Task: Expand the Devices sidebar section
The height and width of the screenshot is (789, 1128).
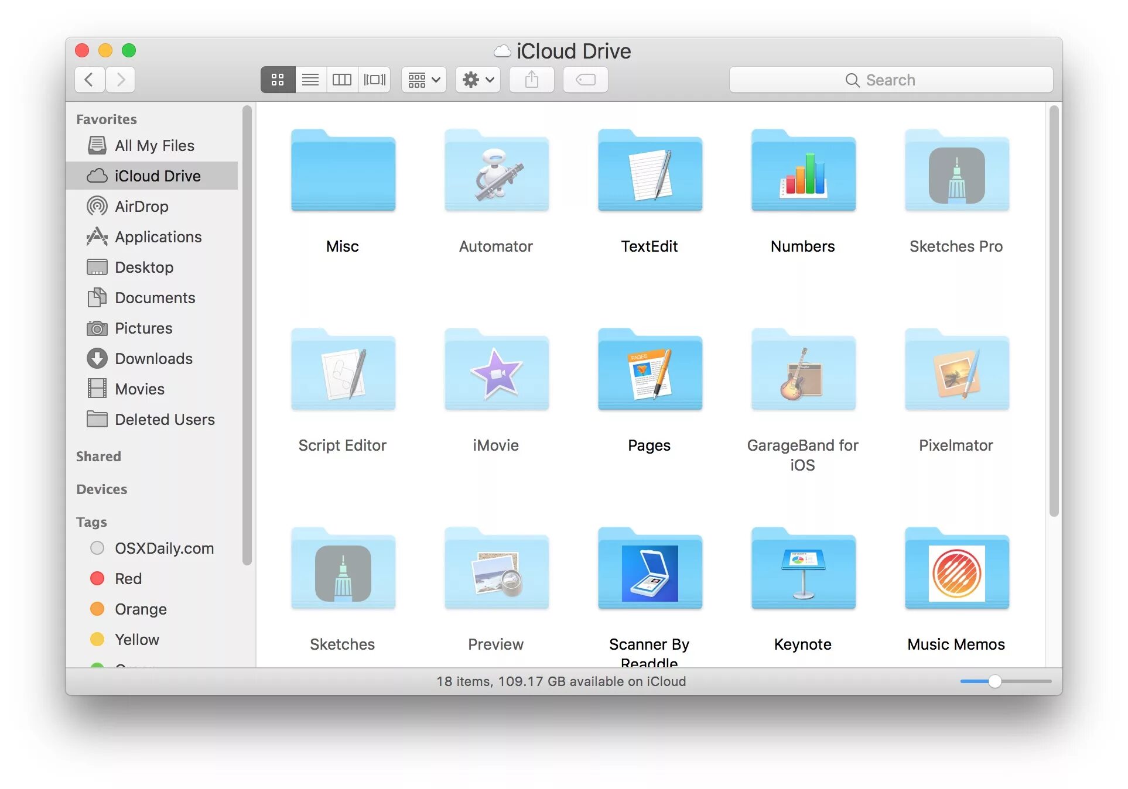Action: pos(102,489)
